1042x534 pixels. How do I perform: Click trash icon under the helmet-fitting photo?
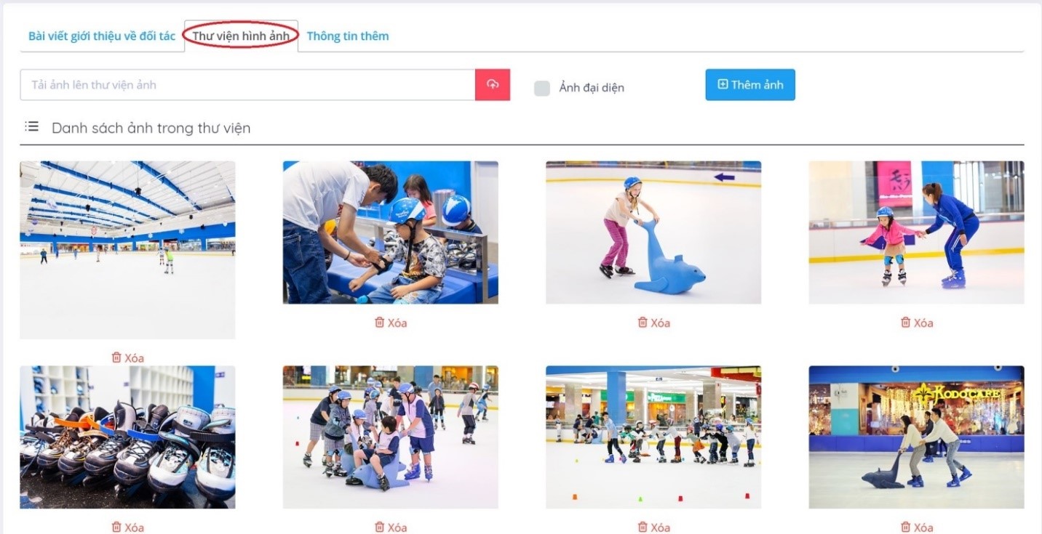[x=379, y=322]
